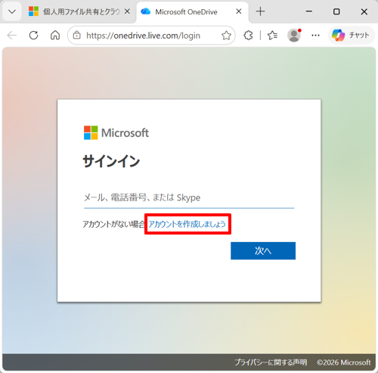
Task: Open the browser profile avatar
Action: click(x=294, y=36)
